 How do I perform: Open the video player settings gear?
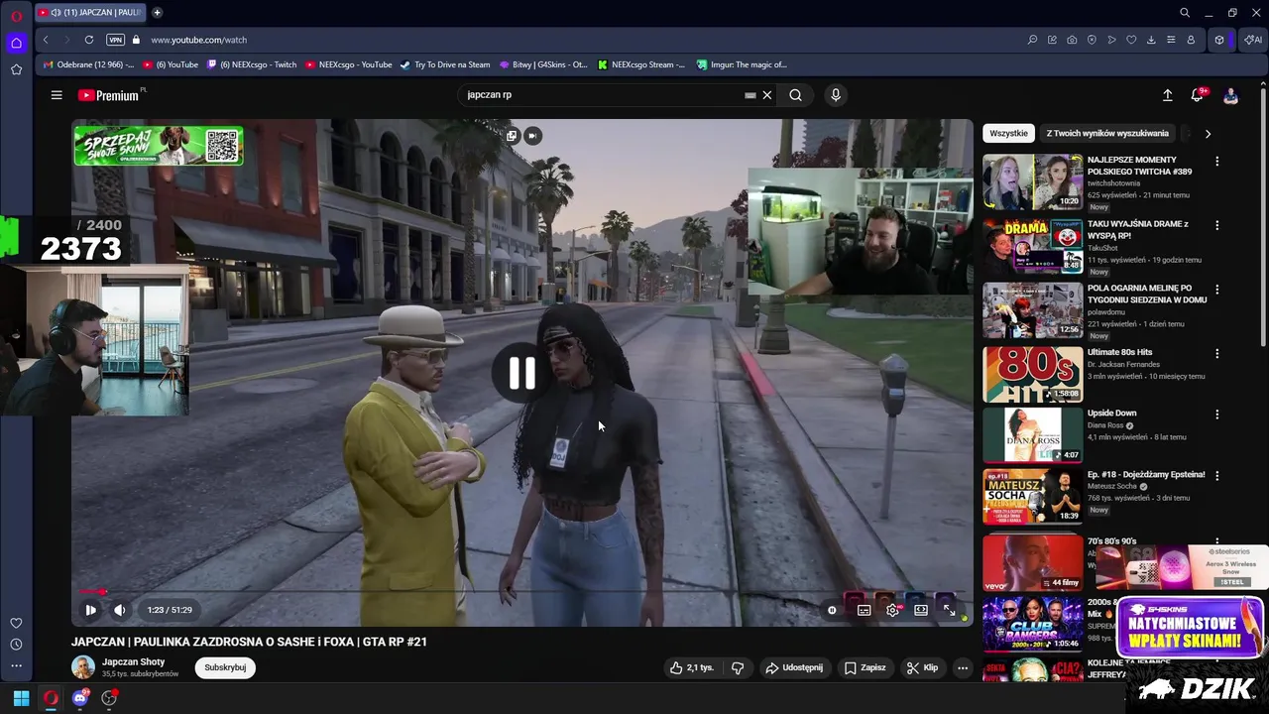[892, 610]
